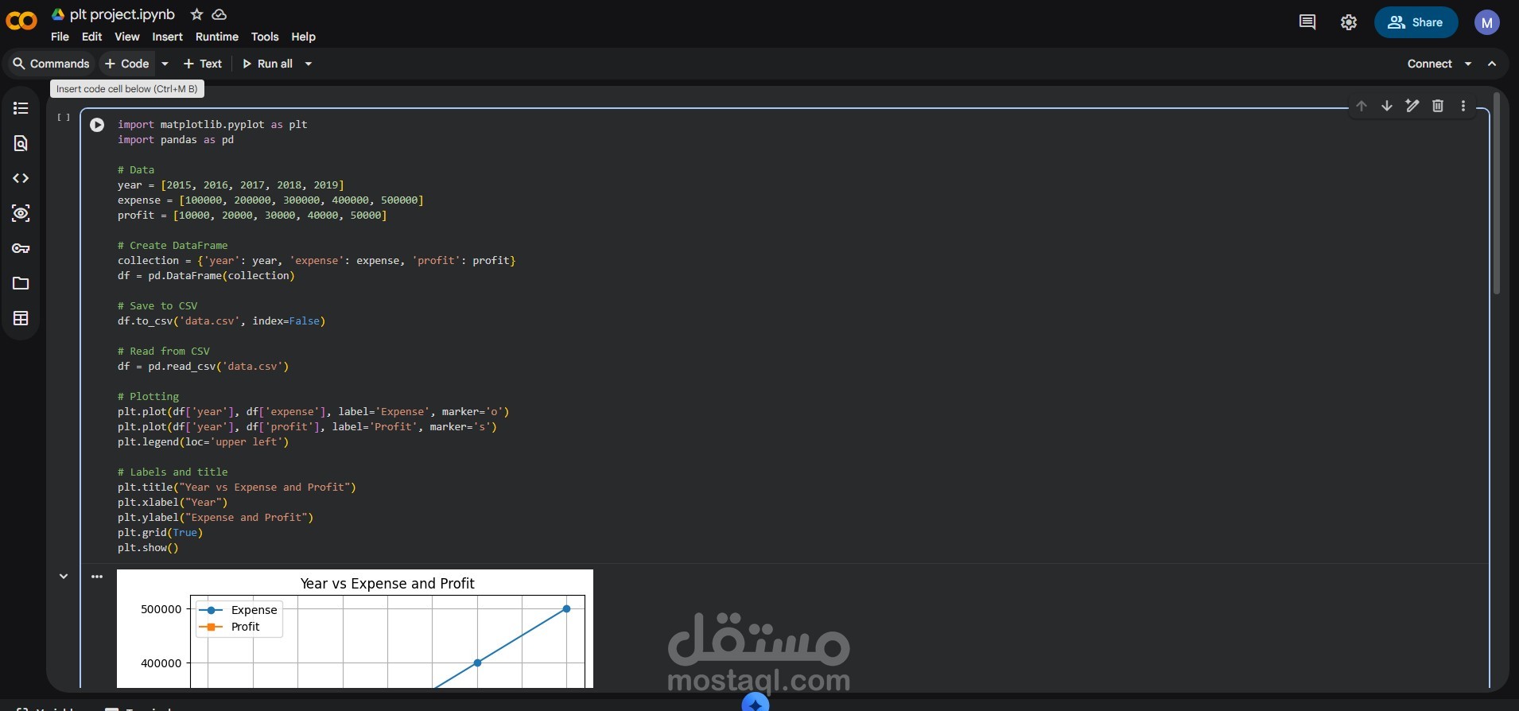This screenshot has width=1519, height=711.
Task: Open the Tools menu
Action: pos(265,37)
